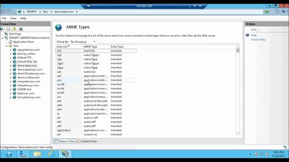This screenshot has width=289, height=162.
Task: Click the IIS Manager taskbar icon
Action: (65, 154)
